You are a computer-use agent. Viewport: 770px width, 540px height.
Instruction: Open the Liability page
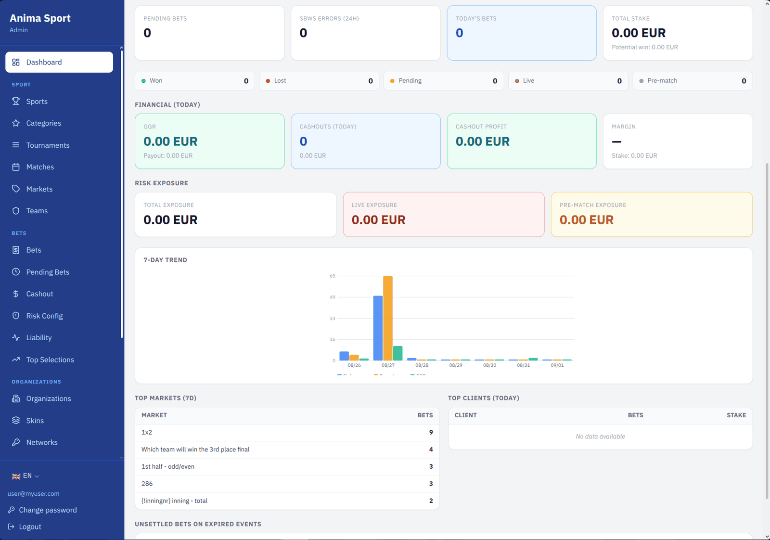pyautogui.click(x=59, y=337)
